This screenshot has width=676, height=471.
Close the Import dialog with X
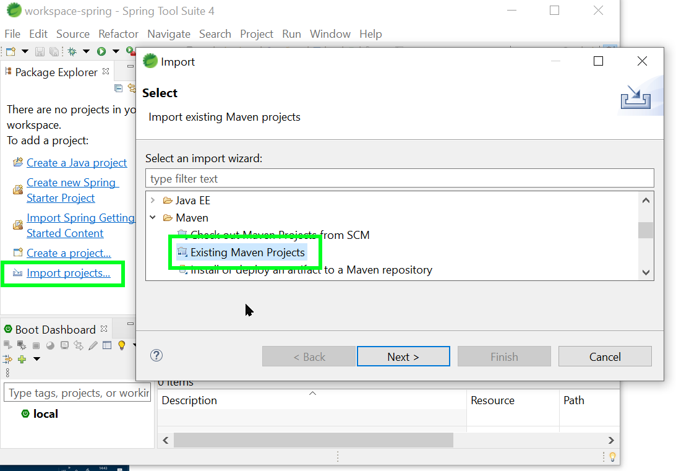pos(642,61)
